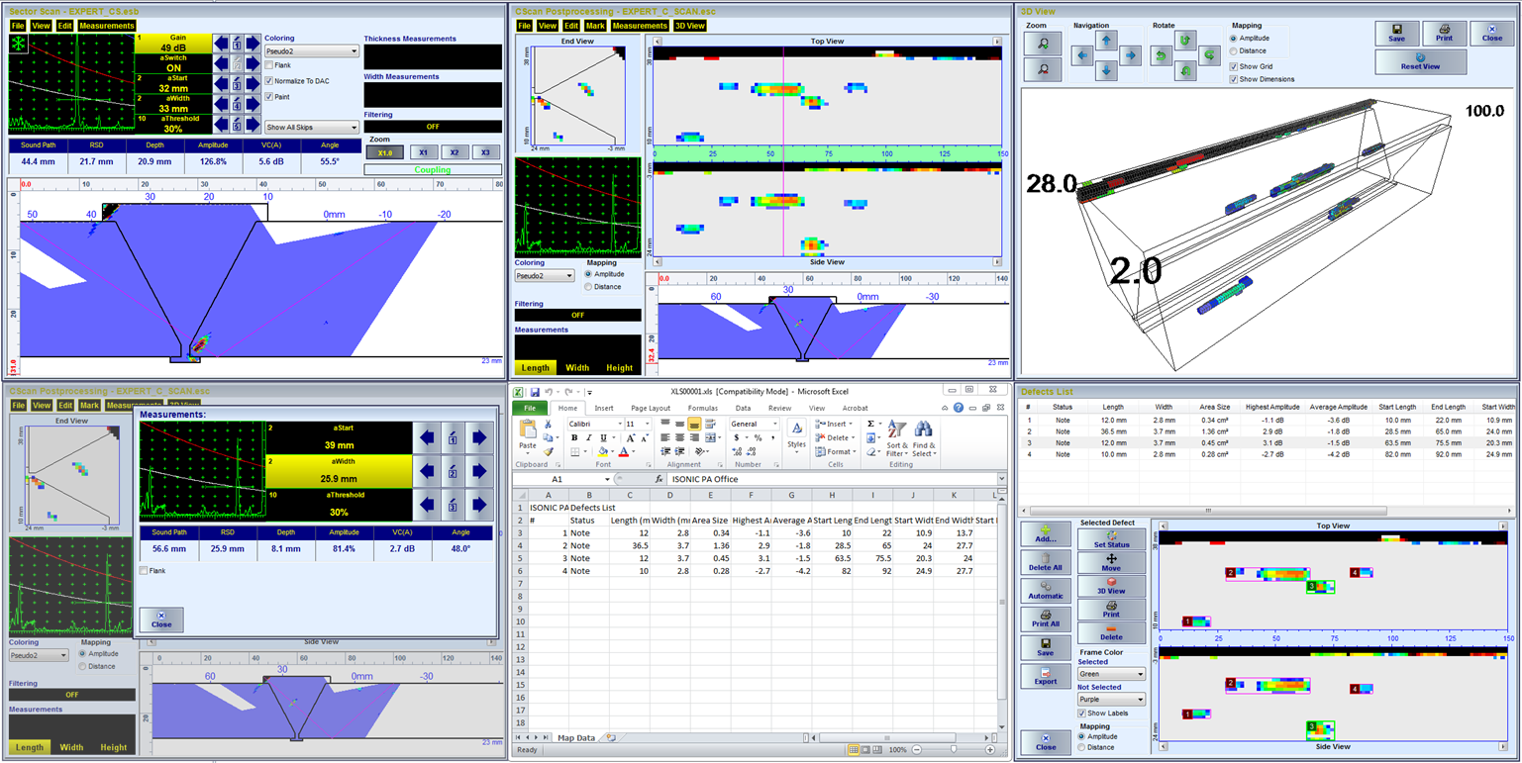Rotate 3D model downward
This screenshot has height=763, width=1522.
pyautogui.click(x=1185, y=71)
